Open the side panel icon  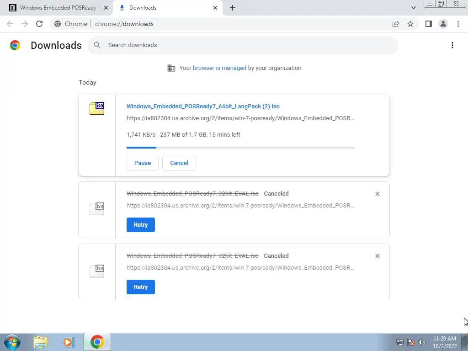(x=429, y=24)
